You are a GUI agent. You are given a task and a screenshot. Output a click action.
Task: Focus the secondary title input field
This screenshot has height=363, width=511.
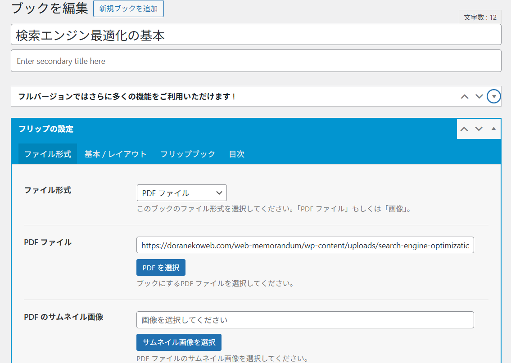(x=256, y=61)
